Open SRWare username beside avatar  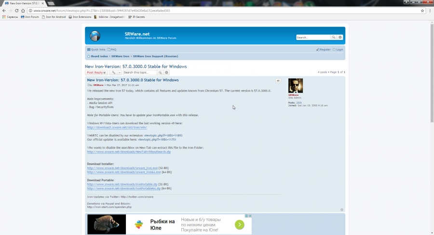click(293, 95)
